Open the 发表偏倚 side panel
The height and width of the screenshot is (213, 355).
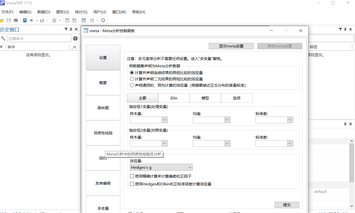[x=103, y=183]
